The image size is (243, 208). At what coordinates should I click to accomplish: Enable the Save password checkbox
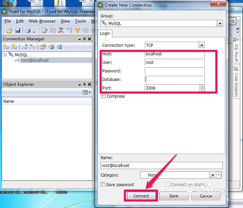tap(103, 184)
